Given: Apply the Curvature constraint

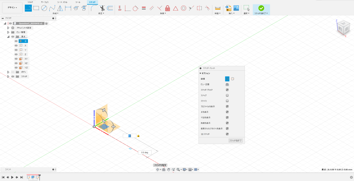Looking at the screenshot, I should (x=207, y=8).
